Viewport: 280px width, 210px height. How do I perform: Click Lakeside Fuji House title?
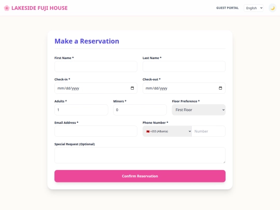point(39,8)
